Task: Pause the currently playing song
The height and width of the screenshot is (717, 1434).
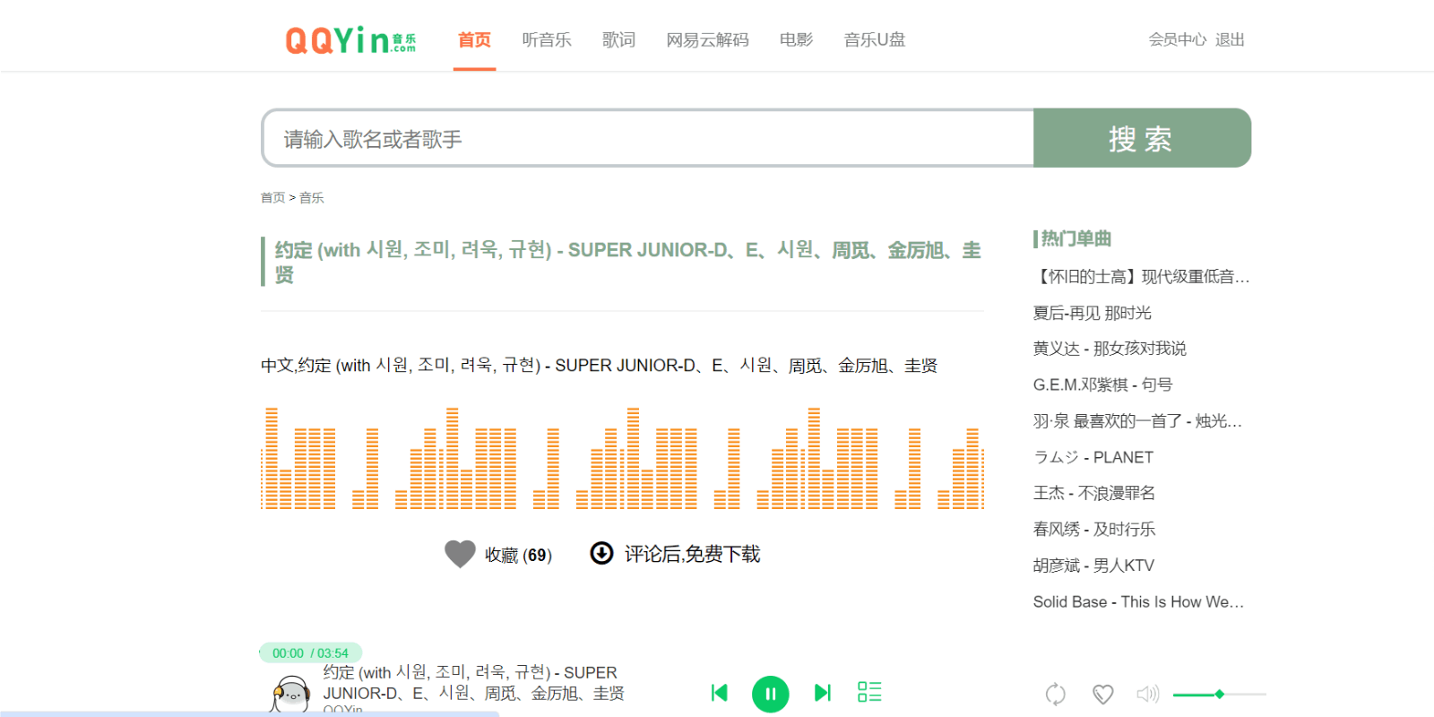Action: click(x=770, y=694)
